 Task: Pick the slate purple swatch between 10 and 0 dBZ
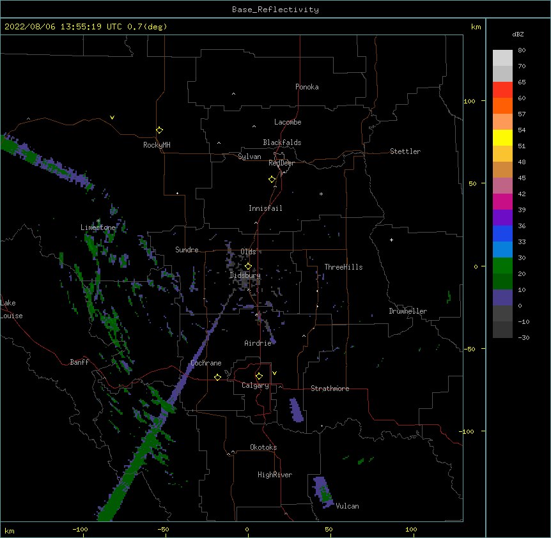click(502, 298)
